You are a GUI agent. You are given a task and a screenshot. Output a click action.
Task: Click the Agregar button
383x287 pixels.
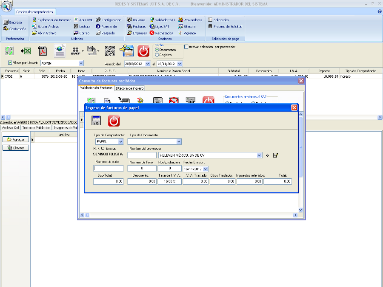point(16,139)
